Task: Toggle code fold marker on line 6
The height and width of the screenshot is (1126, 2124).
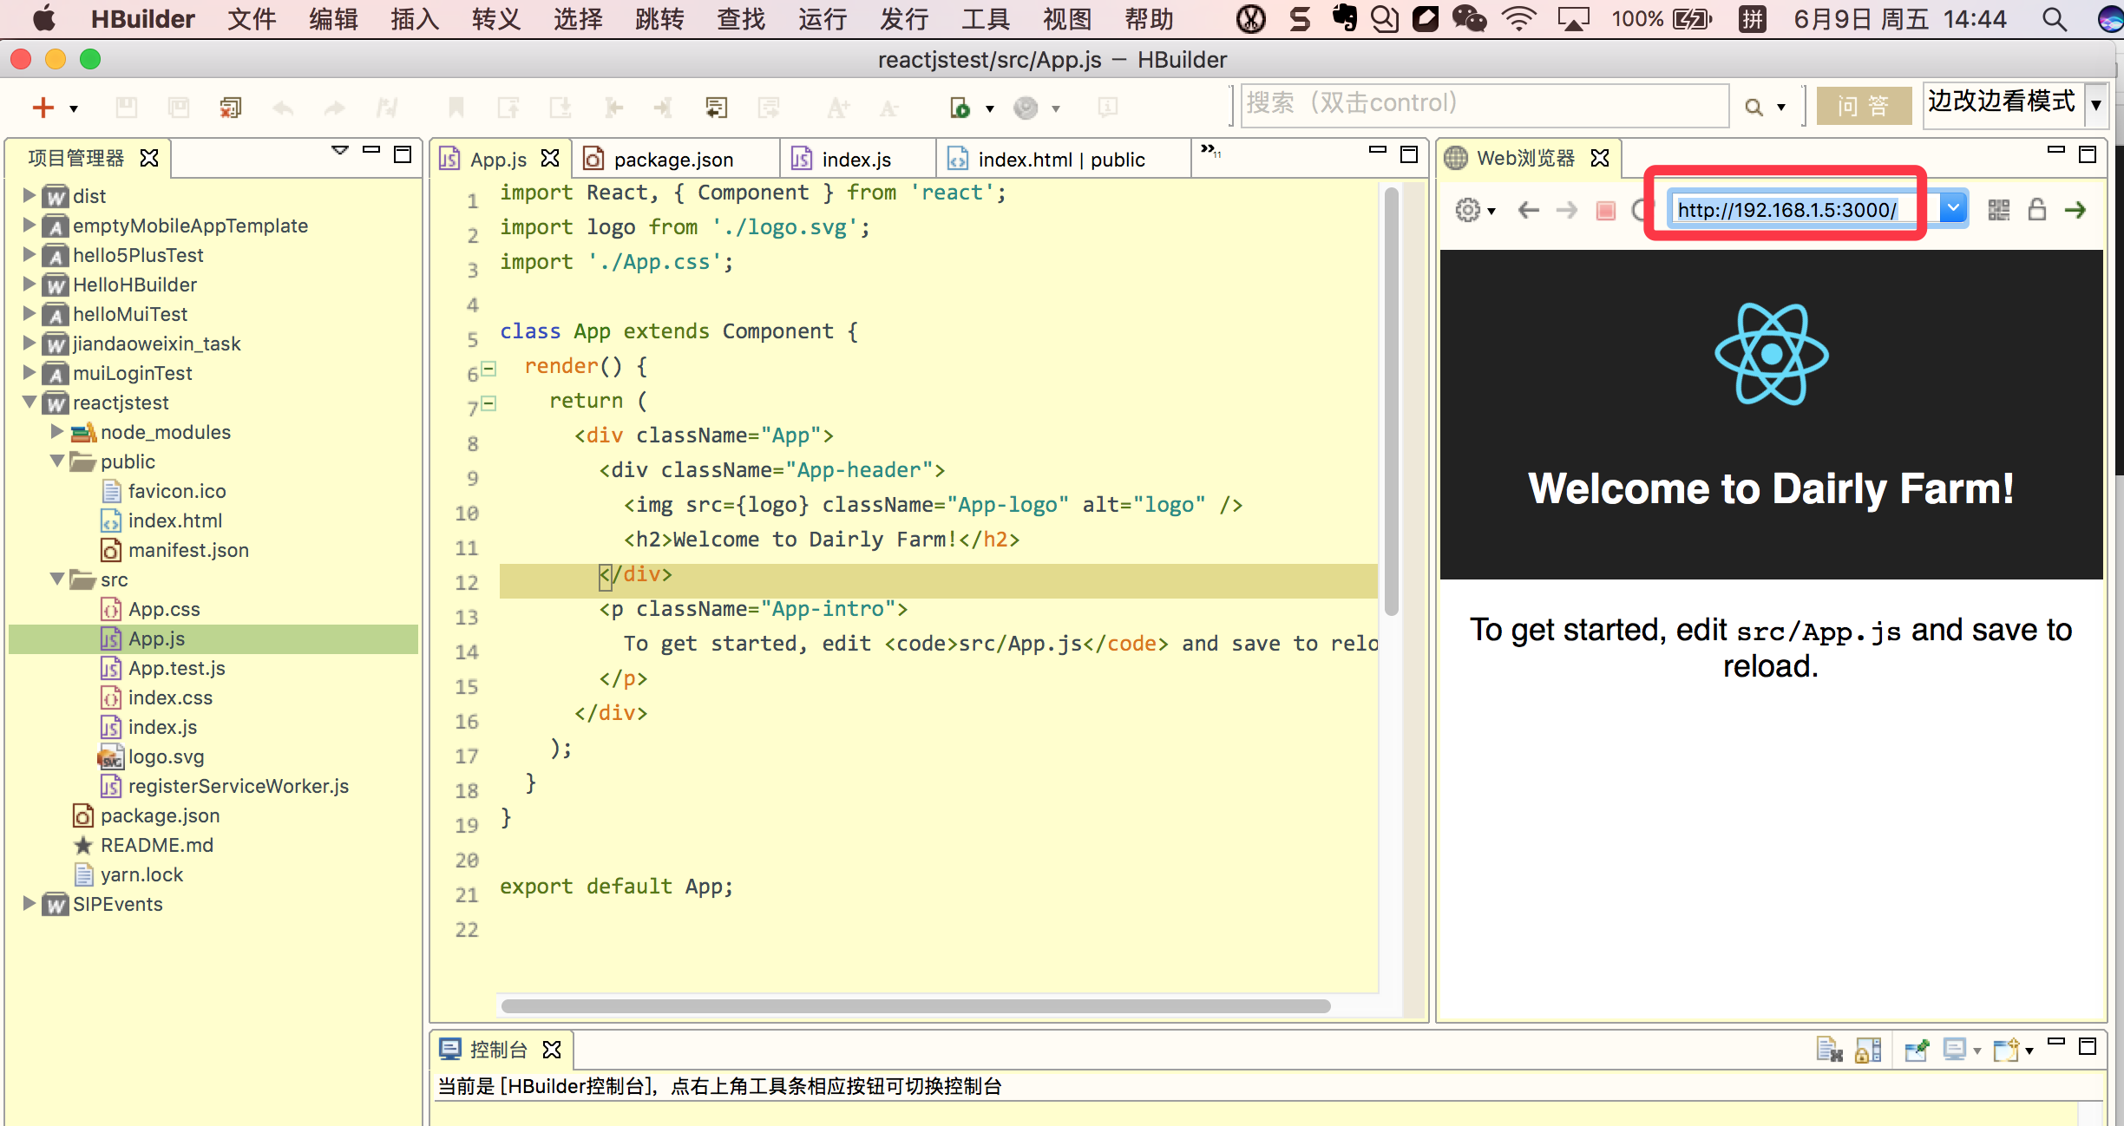Action: point(488,369)
